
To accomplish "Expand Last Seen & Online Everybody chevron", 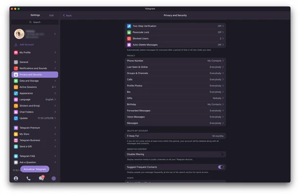I will coord(223,67).
